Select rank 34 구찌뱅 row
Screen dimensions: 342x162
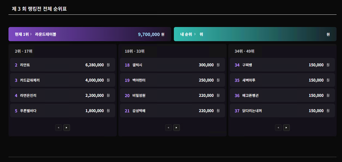tap(282, 65)
